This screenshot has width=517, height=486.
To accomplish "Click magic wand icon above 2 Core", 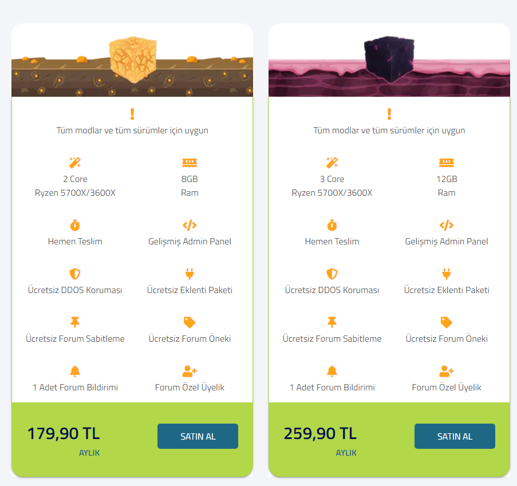I will tap(75, 163).
